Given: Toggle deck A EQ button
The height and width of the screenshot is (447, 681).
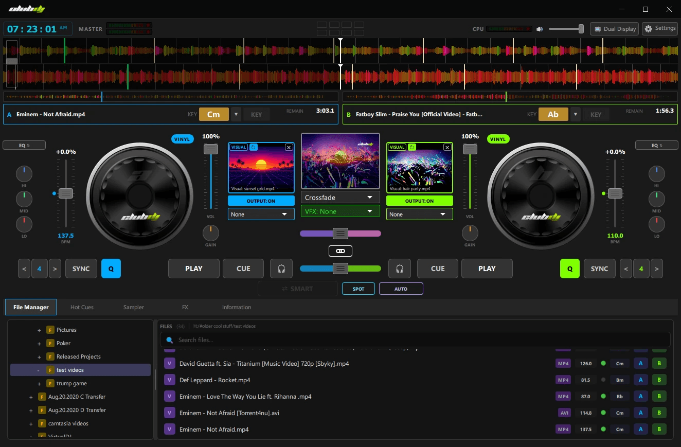Looking at the screenshot, I should (24, 146).
